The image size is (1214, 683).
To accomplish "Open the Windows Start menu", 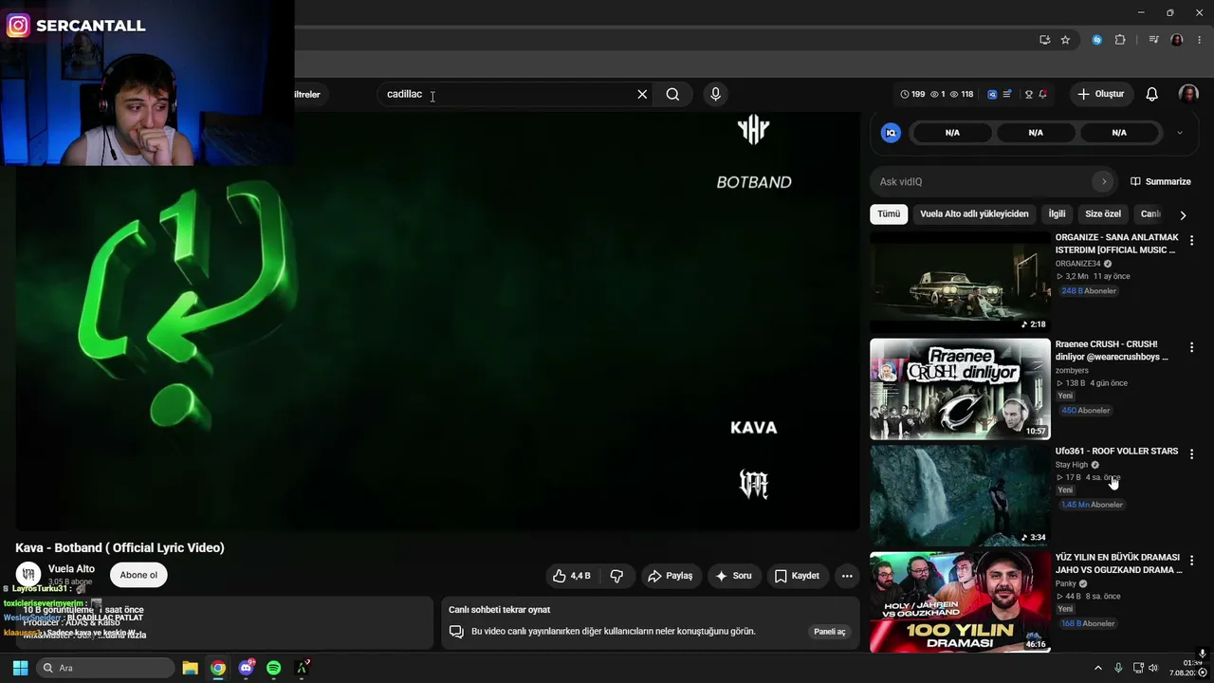I will point(20,668).
